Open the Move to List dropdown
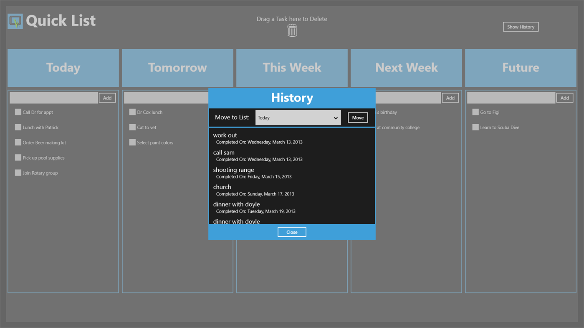This screenshot has width=584, height=328. click(298, 117)
